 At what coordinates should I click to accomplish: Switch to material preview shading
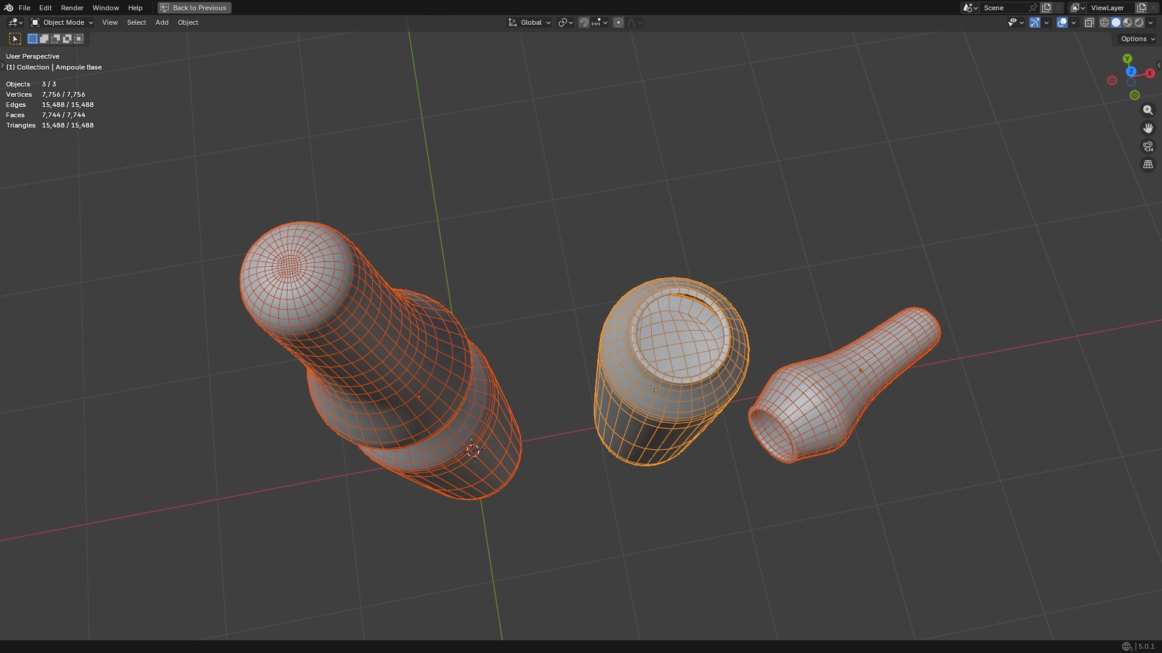pyautogui.click(x=1128, y=22)
